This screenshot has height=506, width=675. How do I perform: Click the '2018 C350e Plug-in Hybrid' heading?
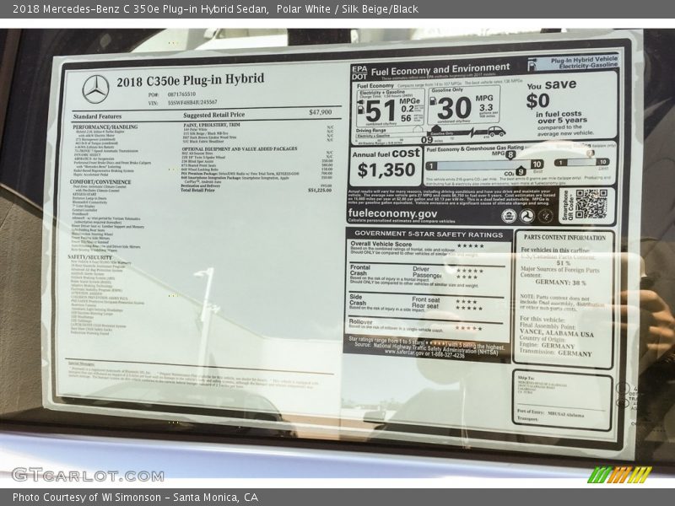191,80
